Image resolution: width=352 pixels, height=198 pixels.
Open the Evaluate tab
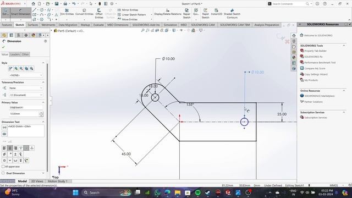click(98, 25)
